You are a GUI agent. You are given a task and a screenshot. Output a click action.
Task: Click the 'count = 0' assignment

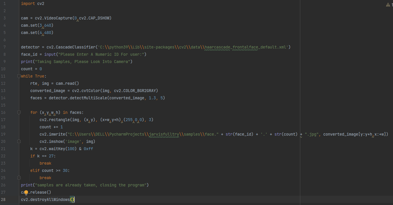pyautogui.click(x=31, y=69)
